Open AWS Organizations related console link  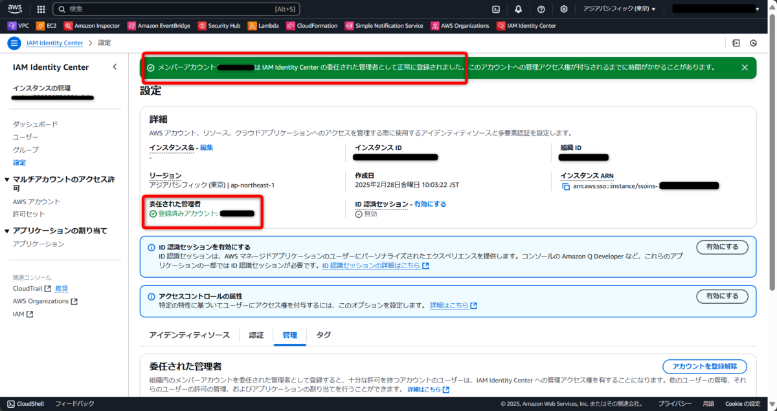(45, 301)
